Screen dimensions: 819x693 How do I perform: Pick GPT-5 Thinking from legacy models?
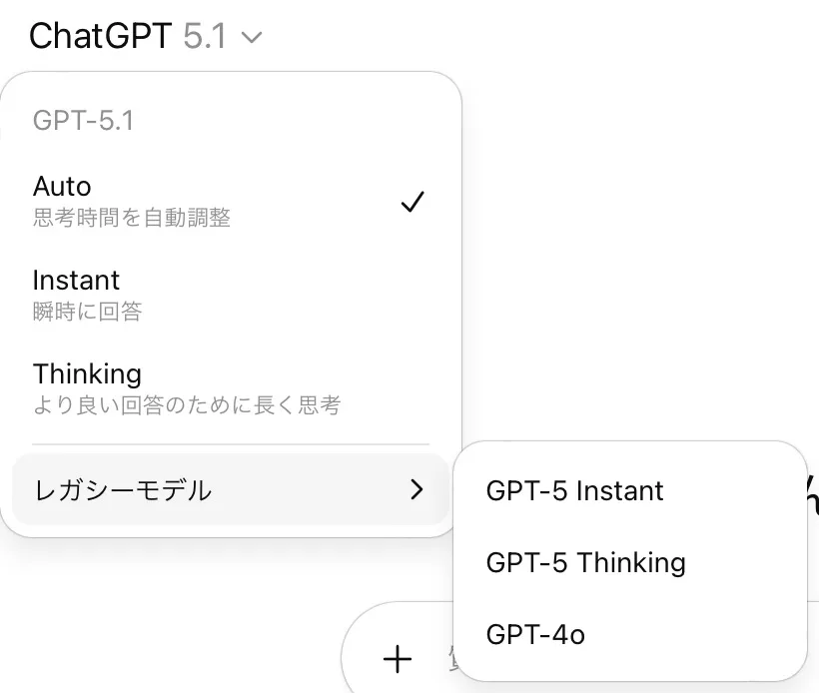click(585, 563)
